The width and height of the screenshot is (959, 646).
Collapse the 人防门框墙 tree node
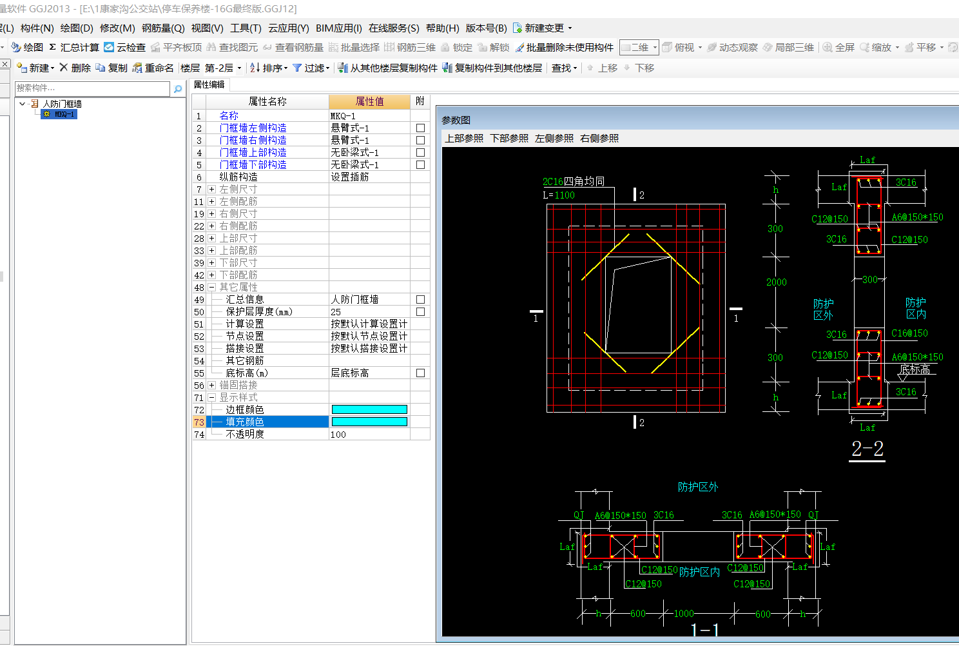(23, 103)
